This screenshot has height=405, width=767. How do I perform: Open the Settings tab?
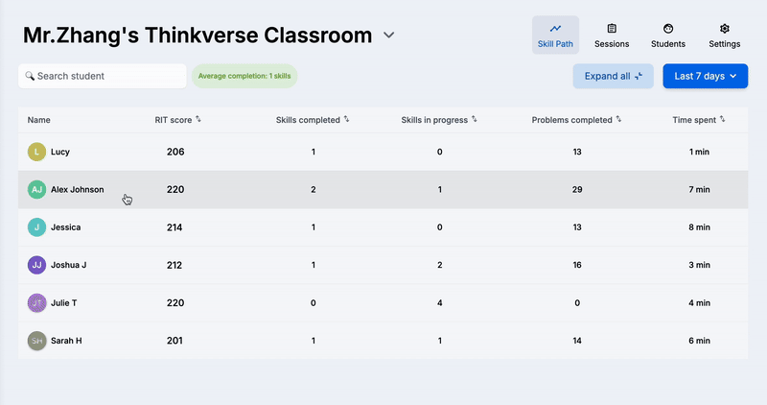(724, 36)
